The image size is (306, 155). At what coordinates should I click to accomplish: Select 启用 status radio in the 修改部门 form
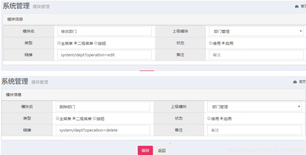pyautogui.click(x=223, y=43)
